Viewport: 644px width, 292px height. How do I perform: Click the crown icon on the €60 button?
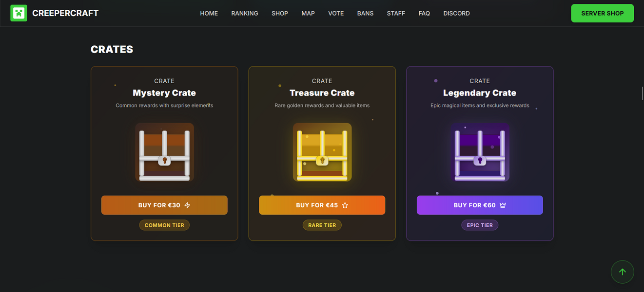tap(503, 205)
